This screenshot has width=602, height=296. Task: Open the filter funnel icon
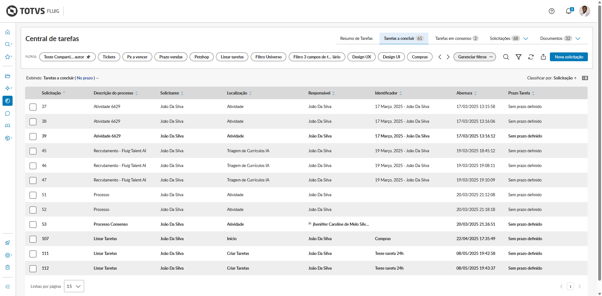click(x=519, y=57)
